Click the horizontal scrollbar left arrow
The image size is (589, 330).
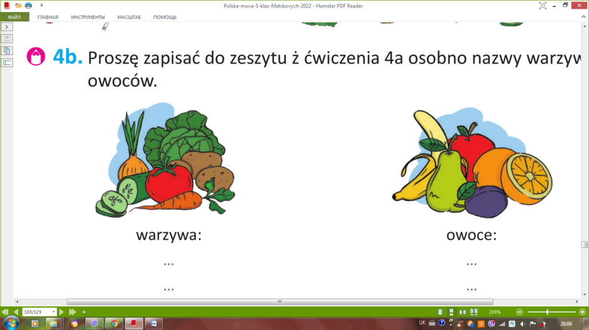17,301
